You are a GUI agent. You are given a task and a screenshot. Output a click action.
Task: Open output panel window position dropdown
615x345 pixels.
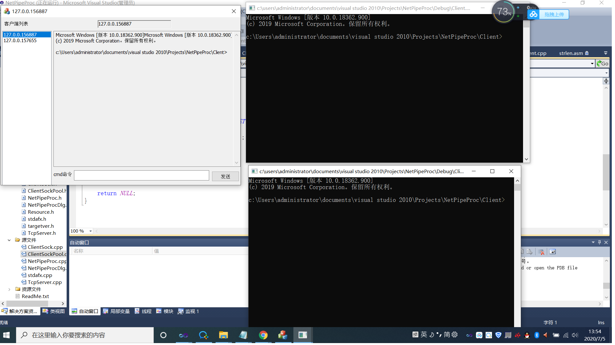[x=593, y=242]
